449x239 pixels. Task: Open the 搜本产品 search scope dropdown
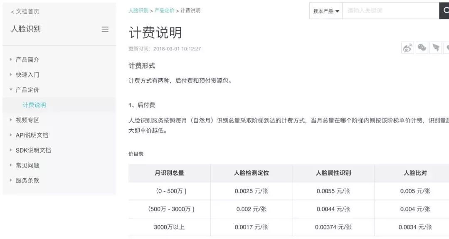click(326, 11)
